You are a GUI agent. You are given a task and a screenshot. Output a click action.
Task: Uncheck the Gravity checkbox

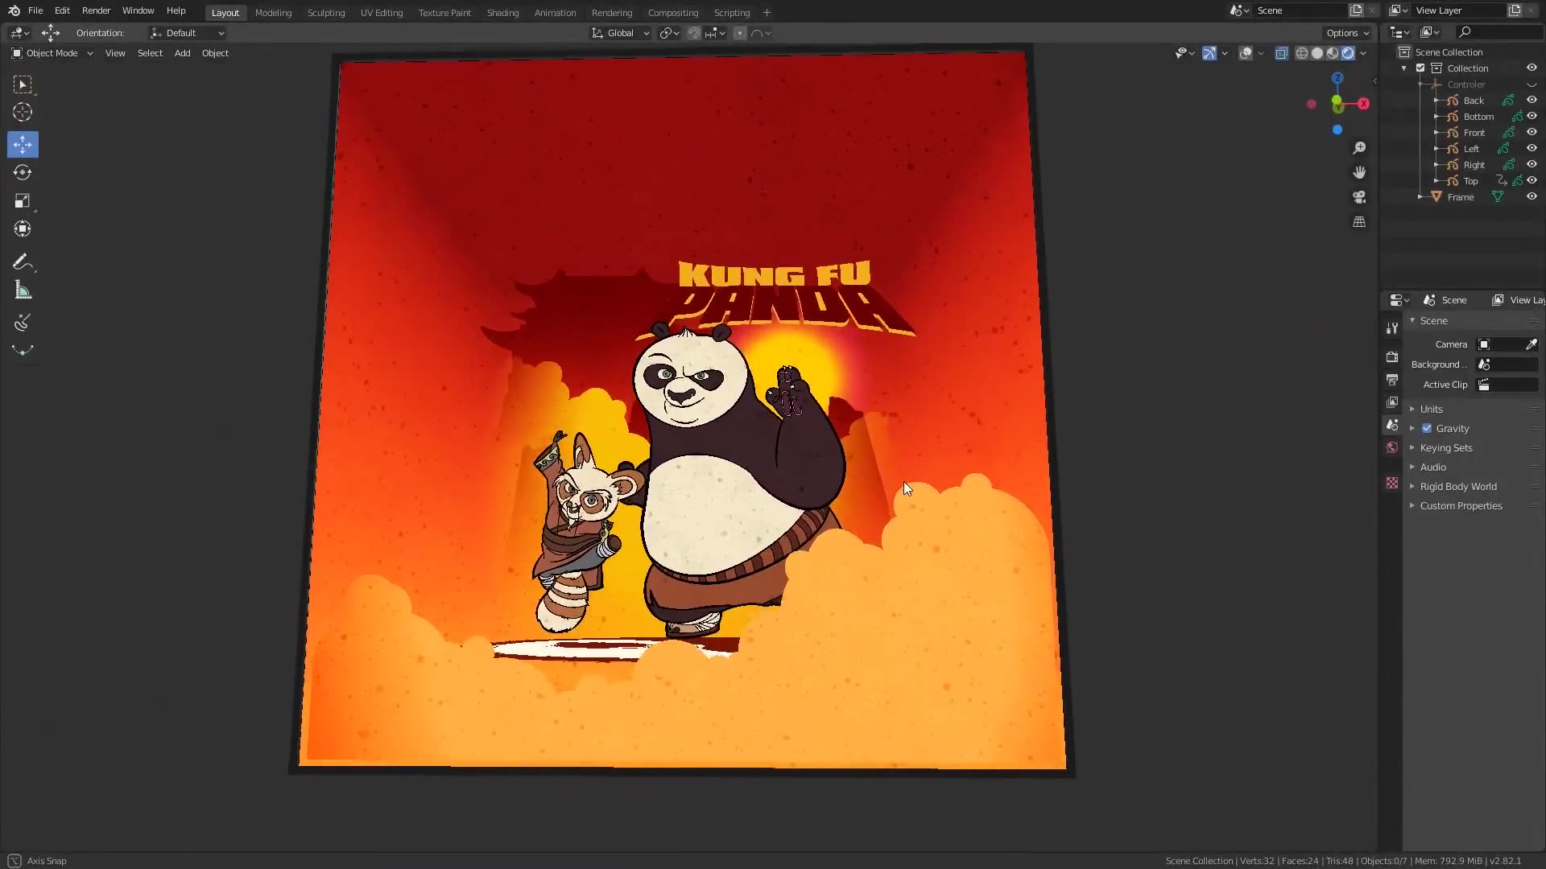point(1427,428)
